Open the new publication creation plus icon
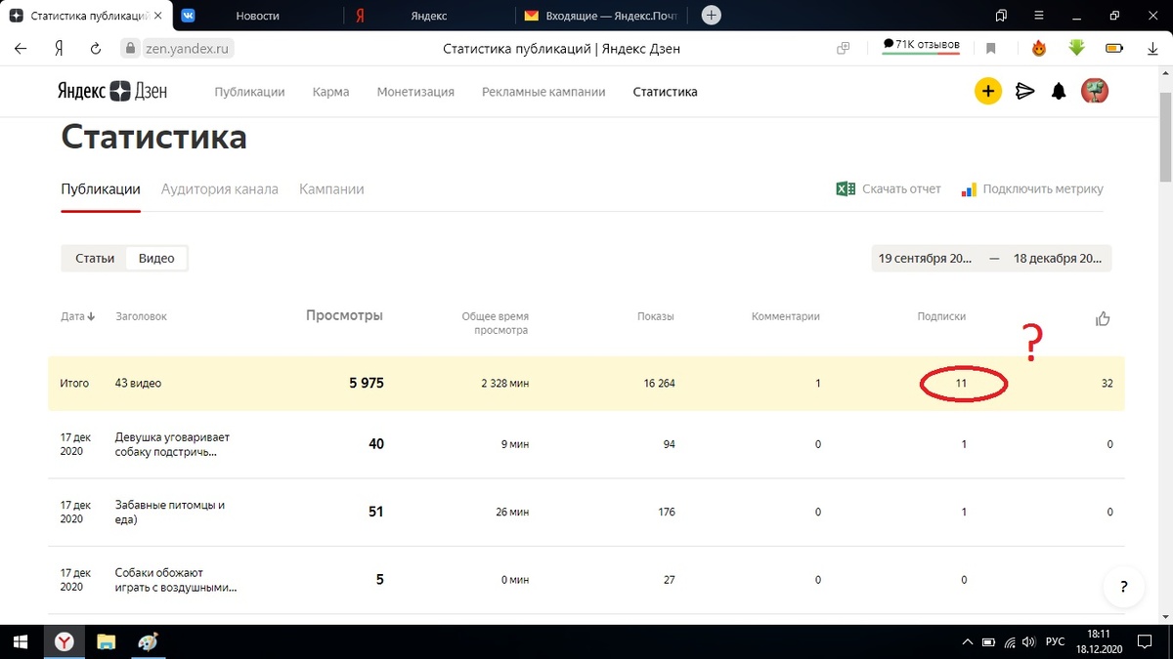 pyautogui.click(x=987, y=91)
